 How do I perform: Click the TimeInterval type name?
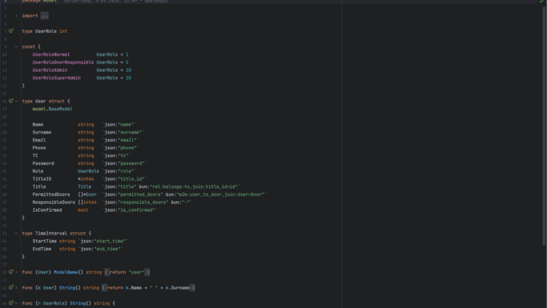pos(51,234)
